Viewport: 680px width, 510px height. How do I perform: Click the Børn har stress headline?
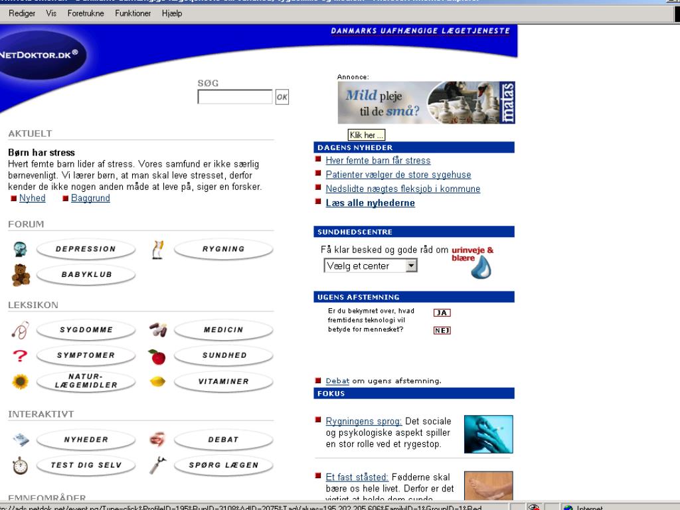41,153
